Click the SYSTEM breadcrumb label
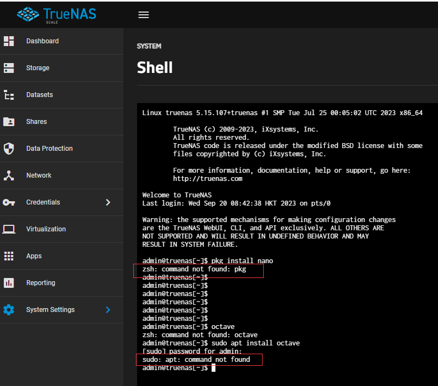438x386 pixels. click(x=149, y=46)
